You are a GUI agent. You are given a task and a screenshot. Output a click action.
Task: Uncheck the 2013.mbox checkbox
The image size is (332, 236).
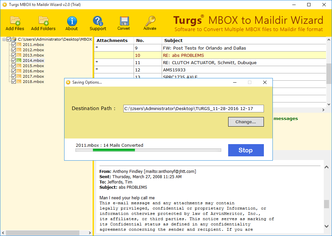point(14,55)
